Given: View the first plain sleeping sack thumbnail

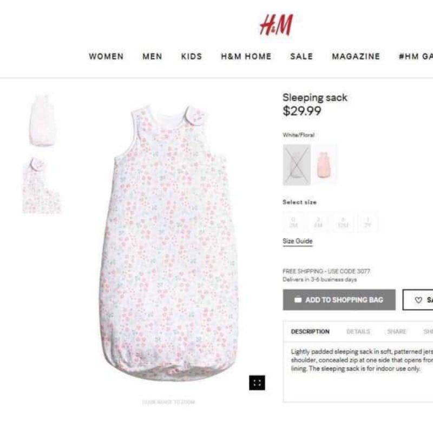Looking at the screenshot, I should click(43, 120).
